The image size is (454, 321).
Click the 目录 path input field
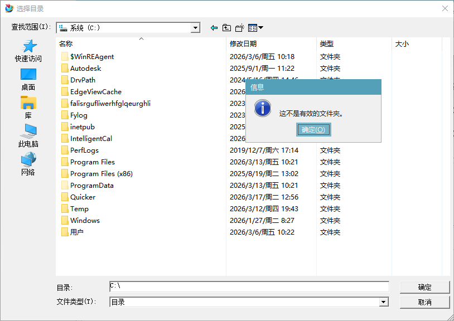249,286
